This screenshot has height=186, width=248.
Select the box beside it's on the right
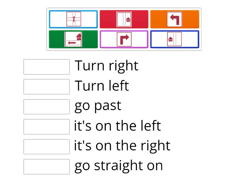click(x=46, y=146)
